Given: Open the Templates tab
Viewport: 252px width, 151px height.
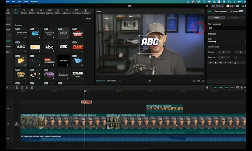Looking at the screenshot, I should coord(76,11).
